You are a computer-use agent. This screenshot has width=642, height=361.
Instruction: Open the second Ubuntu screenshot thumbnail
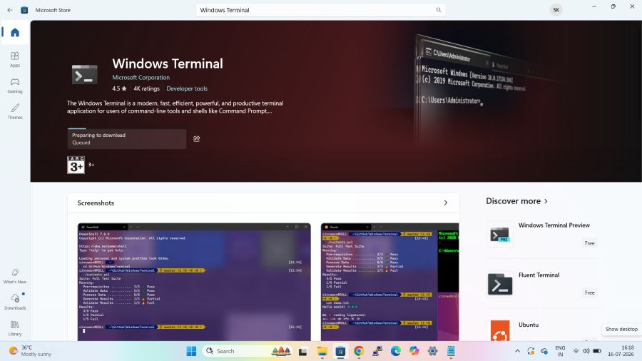click(389, 282)
